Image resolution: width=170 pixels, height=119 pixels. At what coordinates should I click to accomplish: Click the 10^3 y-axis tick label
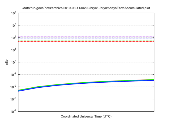click(14, 25)
